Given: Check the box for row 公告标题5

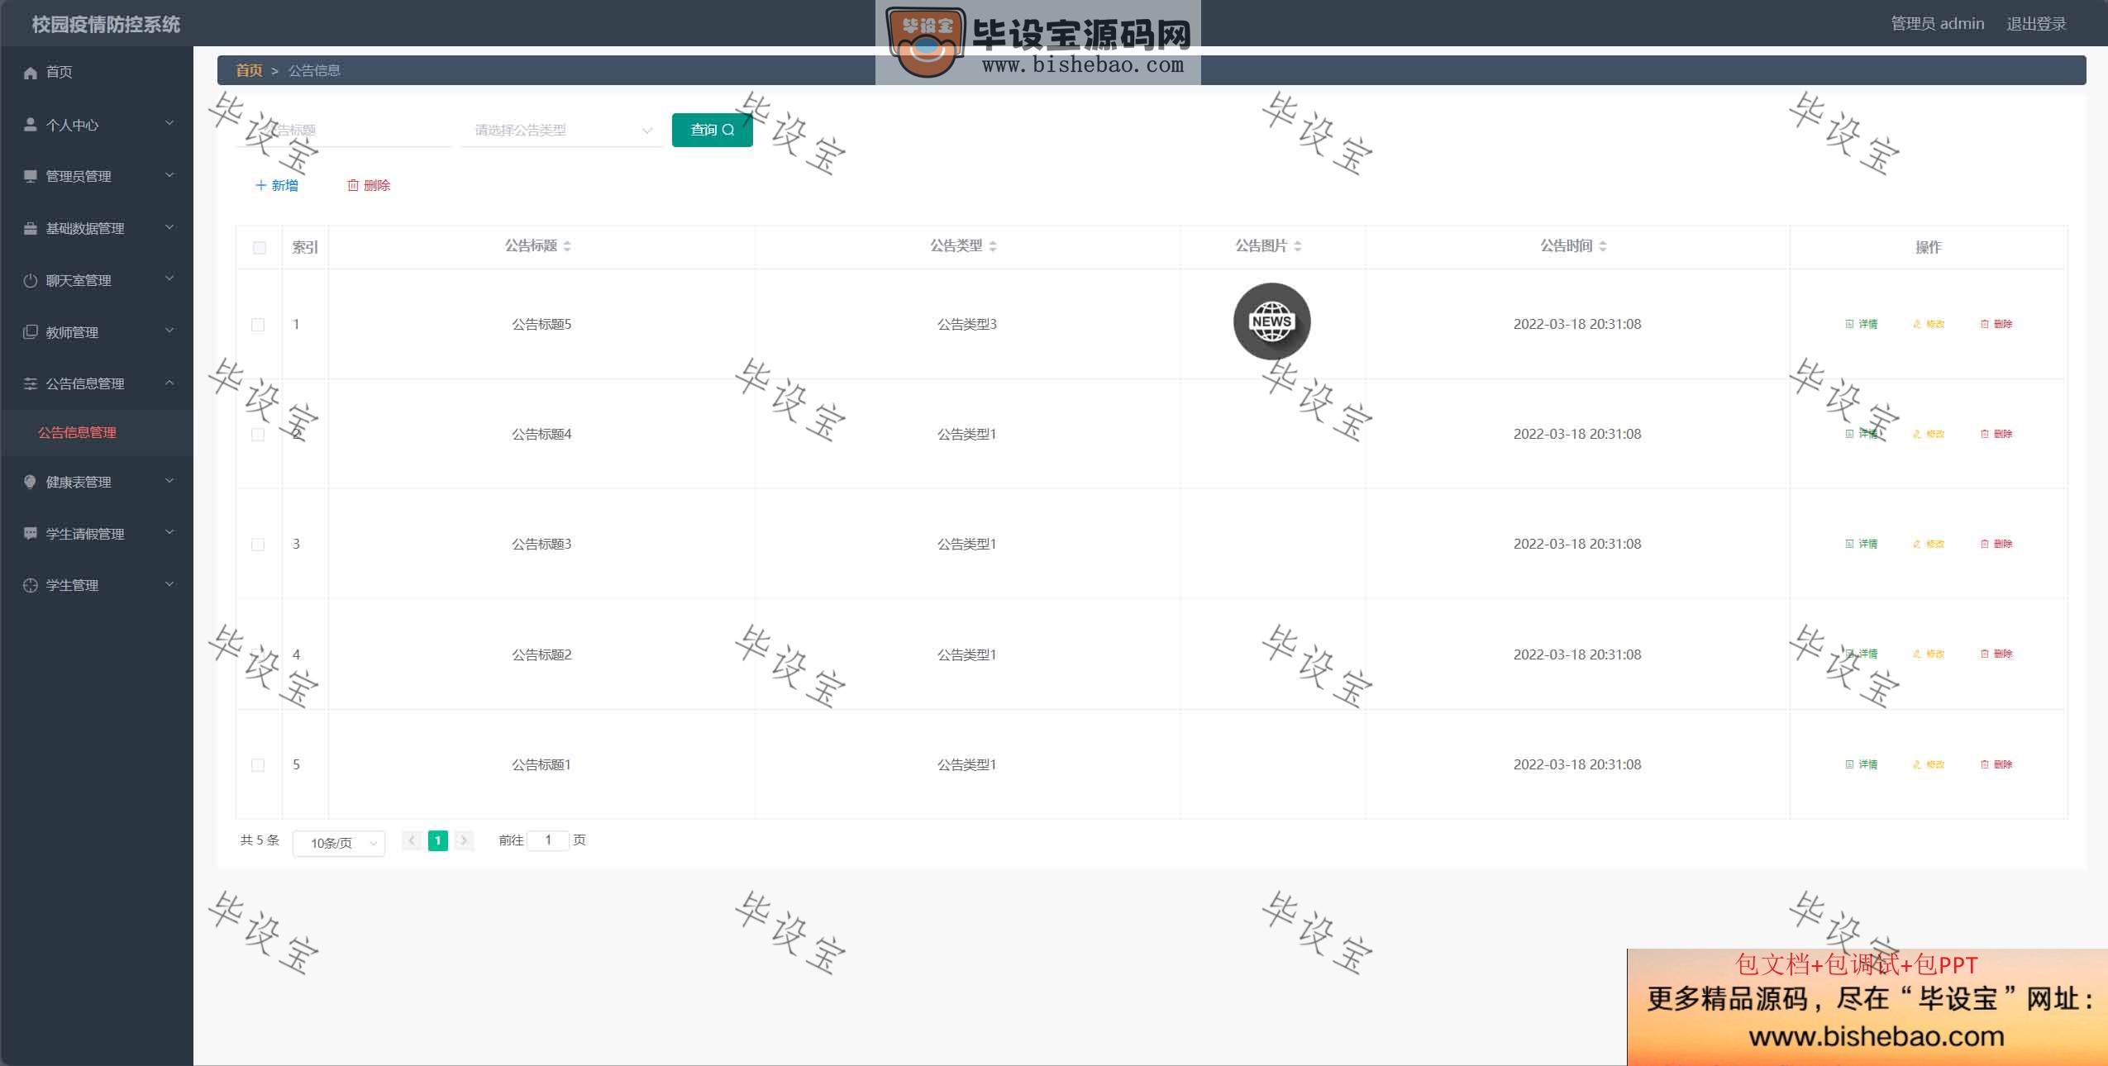Looking at the screenshot, I should click(x=258, y=325).
